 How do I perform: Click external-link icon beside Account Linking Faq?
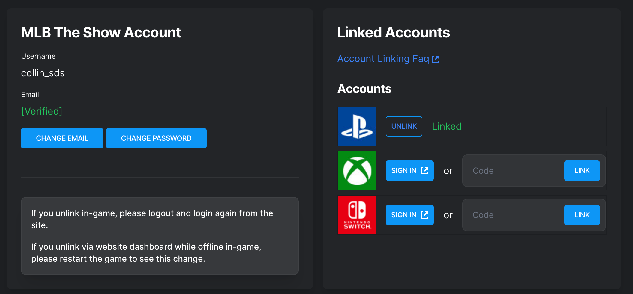tap(436, 59)
